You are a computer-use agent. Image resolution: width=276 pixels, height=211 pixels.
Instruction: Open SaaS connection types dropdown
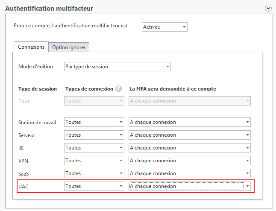(x=94, y=173)
